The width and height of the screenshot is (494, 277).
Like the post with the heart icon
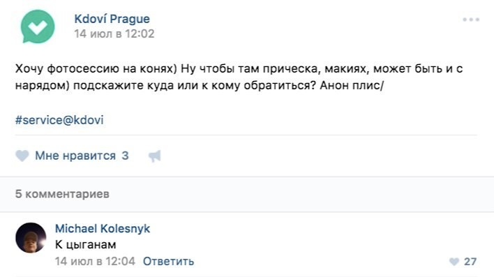click(22, 156)
